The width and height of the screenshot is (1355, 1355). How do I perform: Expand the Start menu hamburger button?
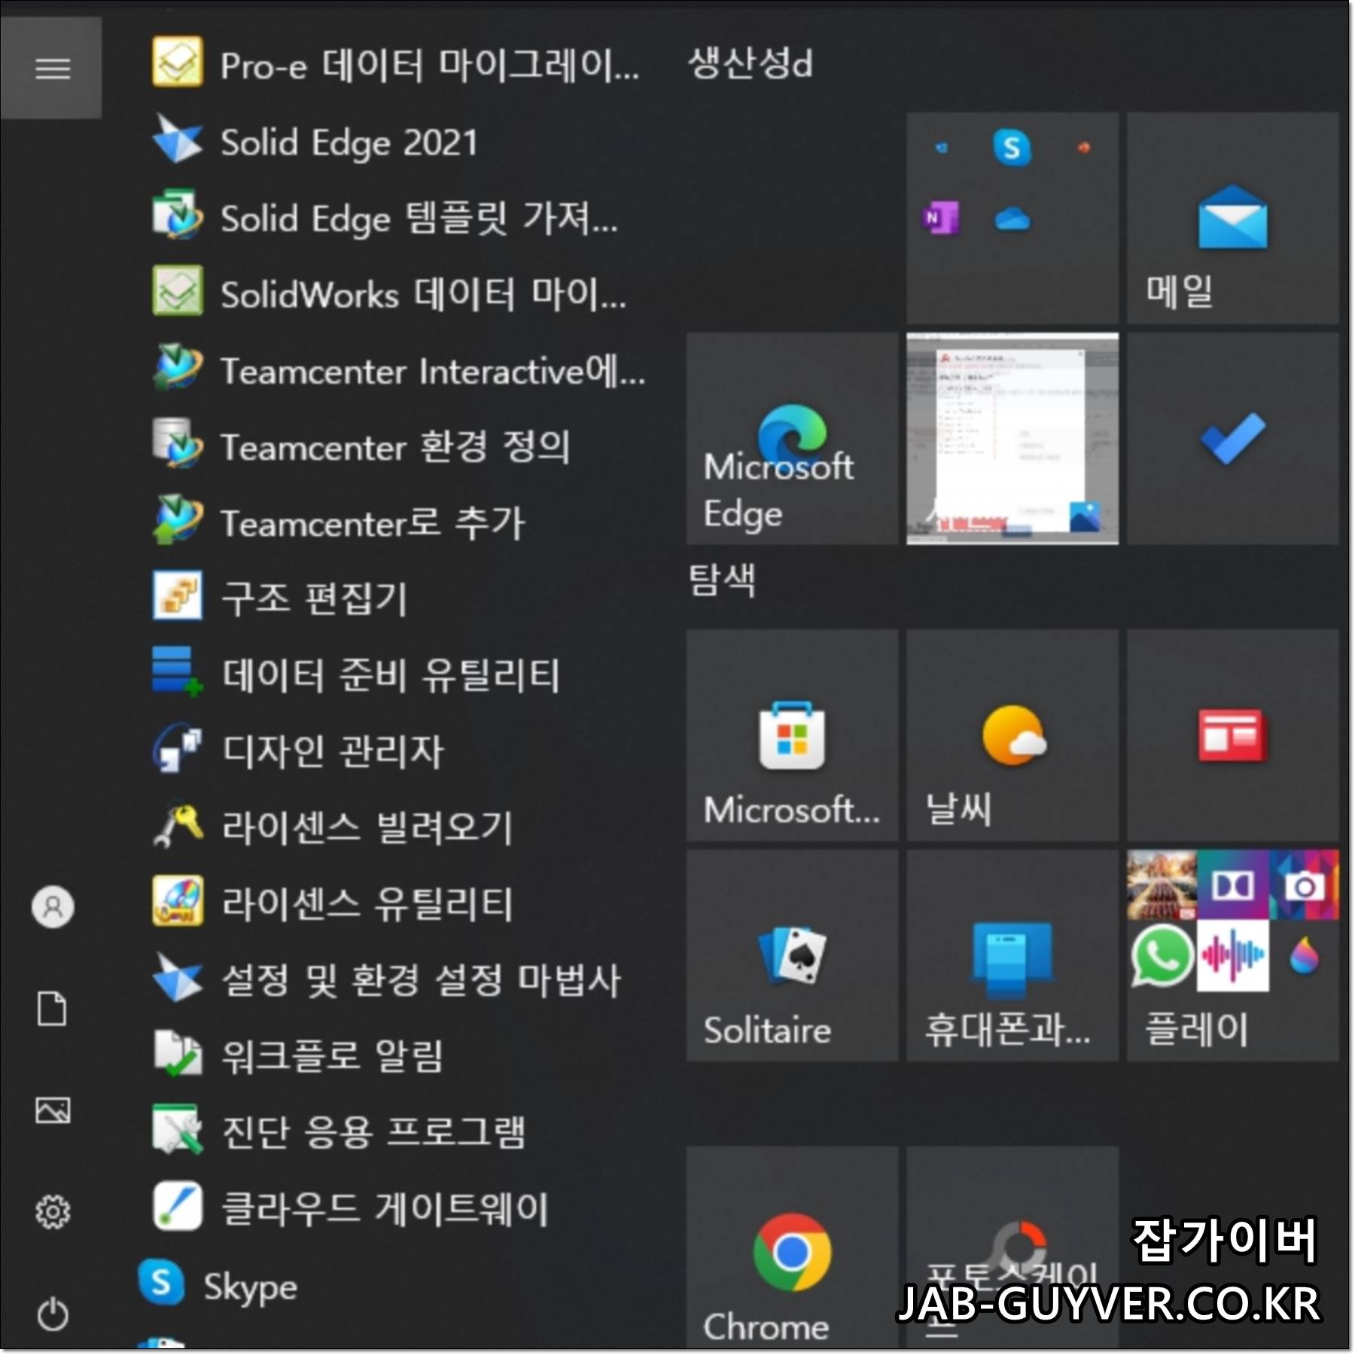tap(52, 69)
